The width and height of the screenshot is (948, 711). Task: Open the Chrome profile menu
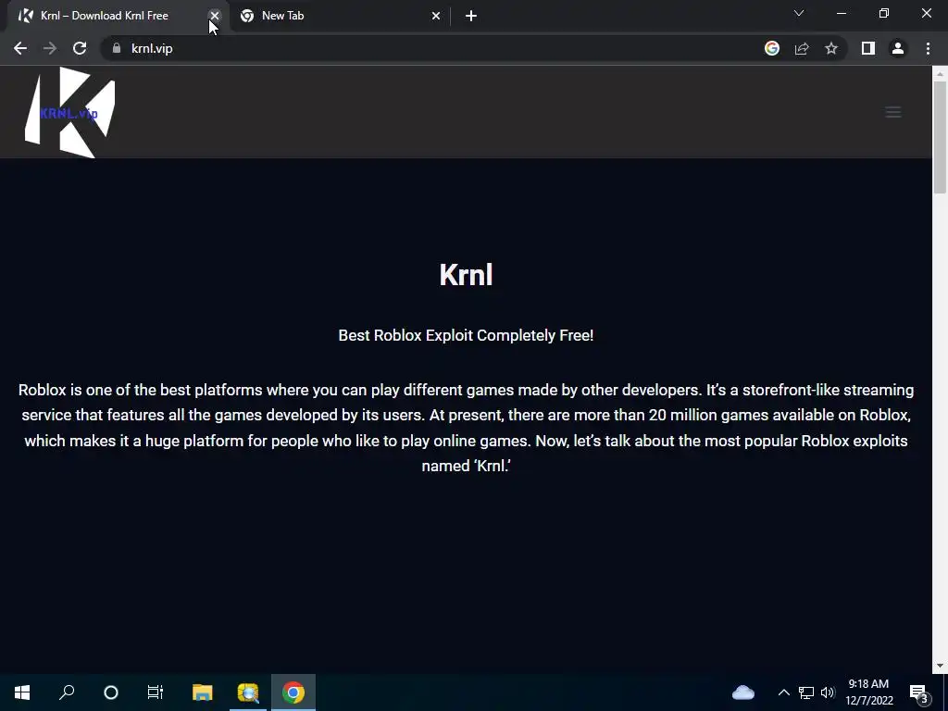898,48
